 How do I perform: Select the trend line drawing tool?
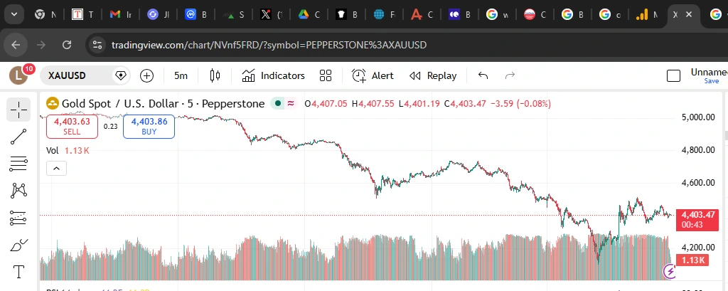pyautogui.click(x=18, y=137)
